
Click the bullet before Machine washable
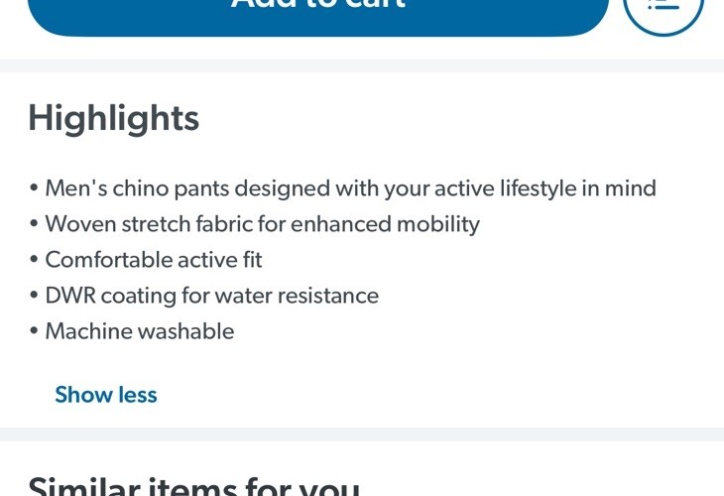click(34, 331)
